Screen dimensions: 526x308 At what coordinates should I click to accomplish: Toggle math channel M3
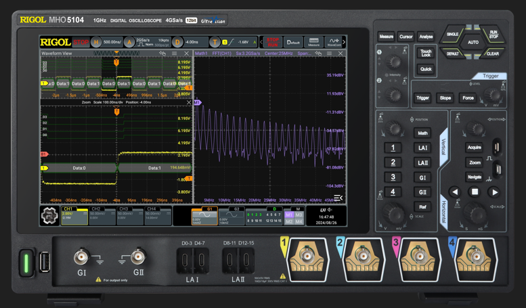point(299,215)
